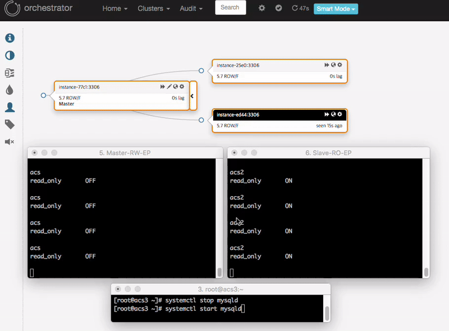The width and height of the screenshot is (449, 331).
Task: Click root@acs3 terminal title bar
Action: click(x=221, y=289)
